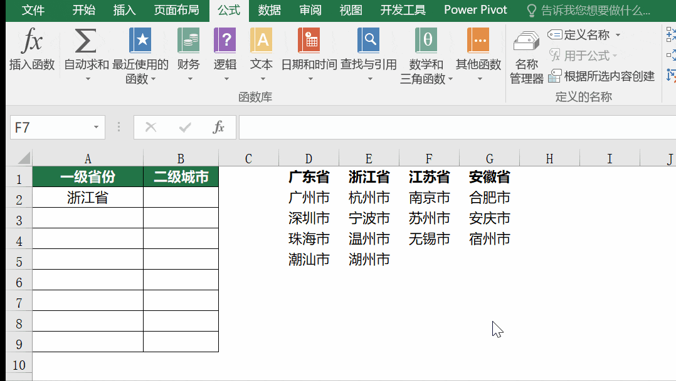Image resolution: width=676 pixels, height=381 pixels.
Task: Switch to the Data (数据) tab
Action: point(270,10)
